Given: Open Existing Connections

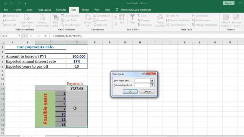Looking at the screenshot, I should tap(42, 21).
